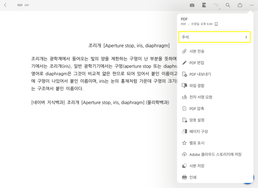Select the 사본 저장 label
258x188 pixels.
tap(197, 166)
